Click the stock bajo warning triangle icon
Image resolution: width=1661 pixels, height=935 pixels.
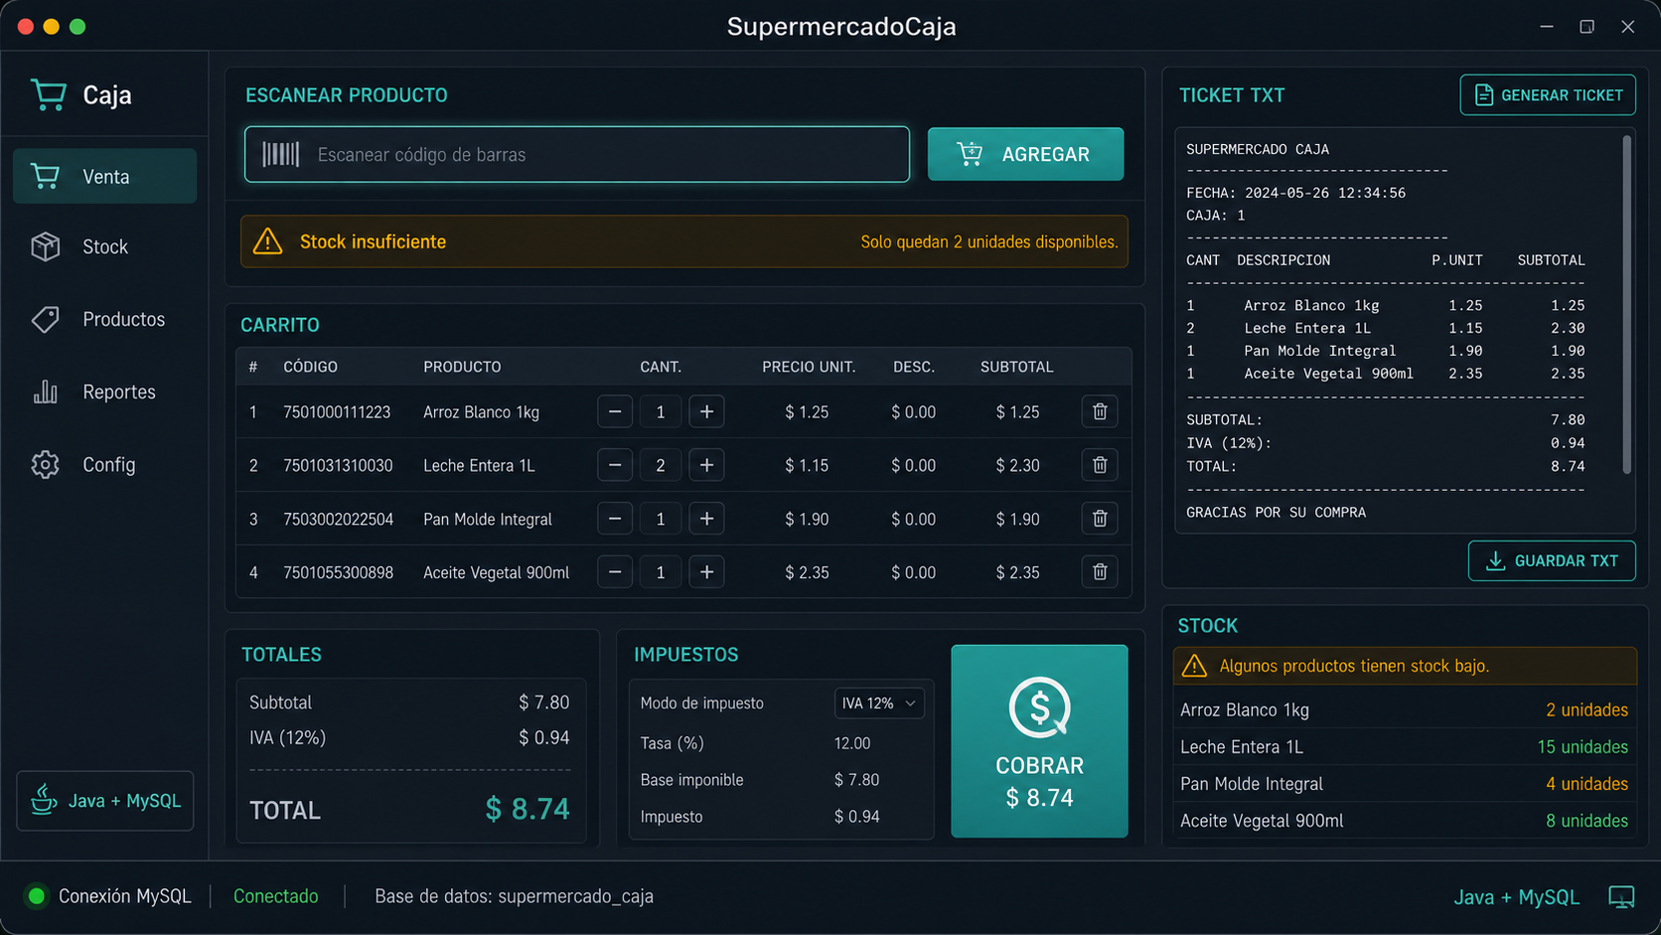pos(1194,666)
